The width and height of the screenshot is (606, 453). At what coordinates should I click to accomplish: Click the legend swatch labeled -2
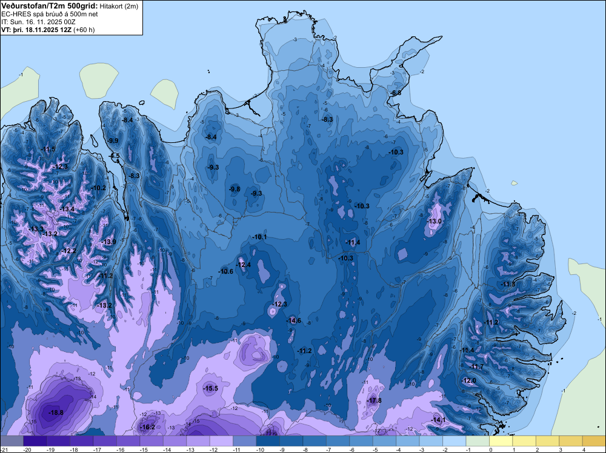(x=454, y=441)
